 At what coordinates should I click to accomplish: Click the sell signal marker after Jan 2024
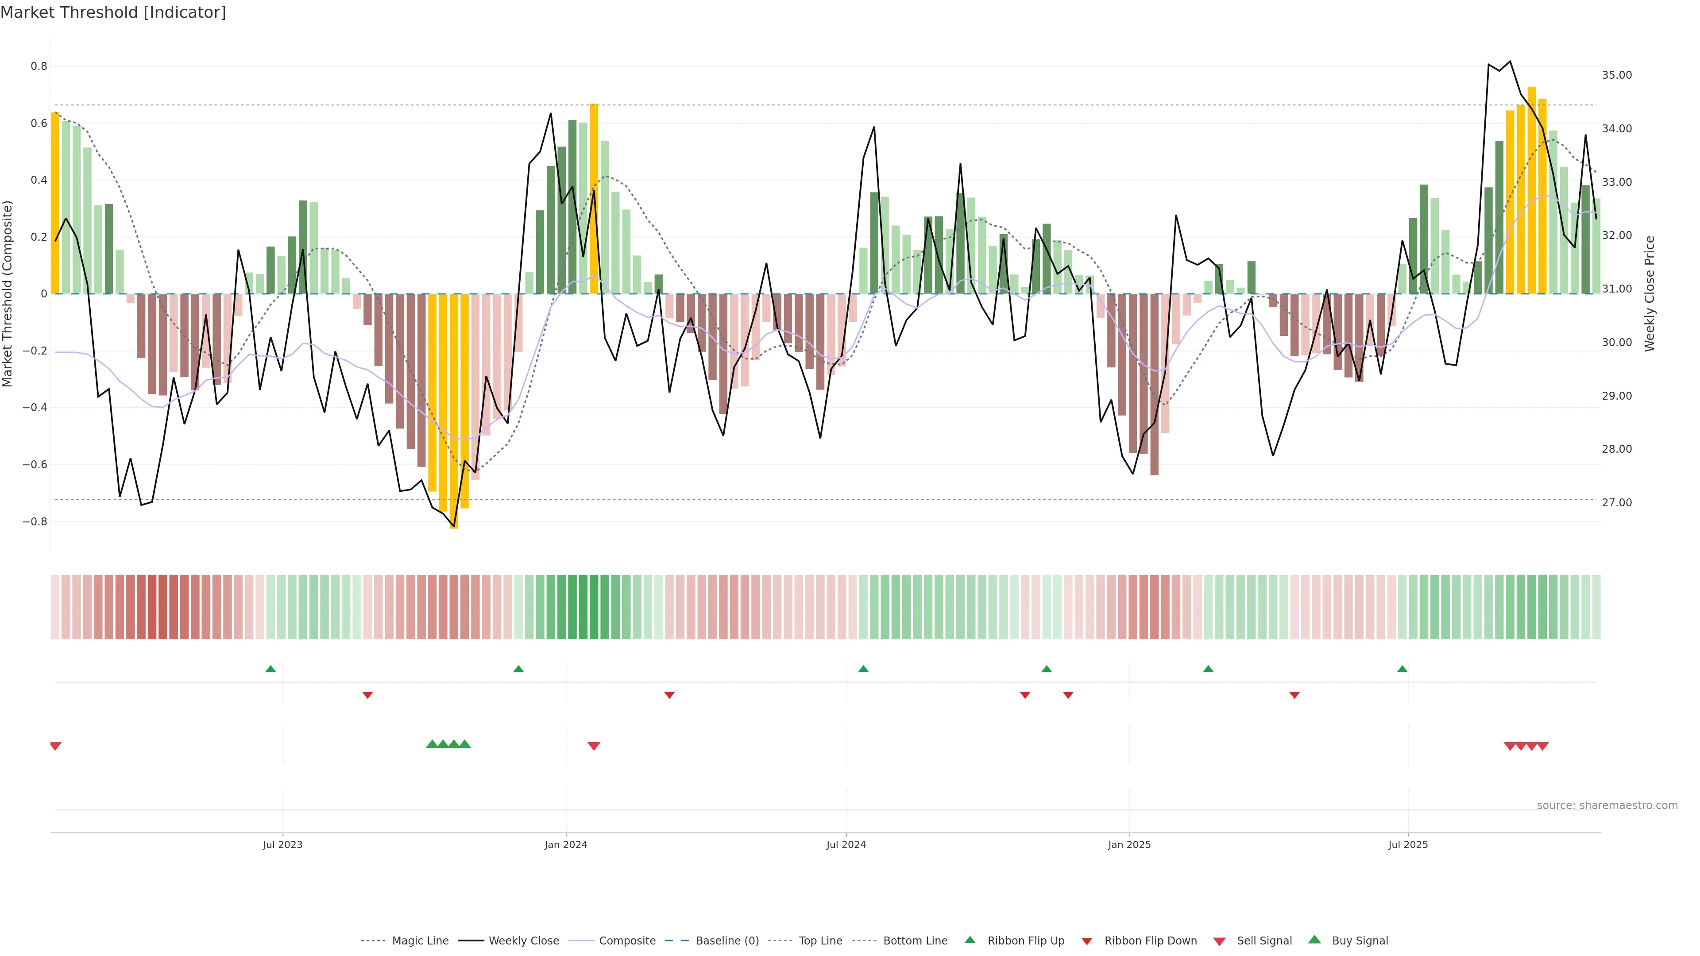(593, 746)
